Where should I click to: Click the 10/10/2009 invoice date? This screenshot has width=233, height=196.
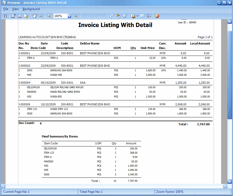coord(48,104)
